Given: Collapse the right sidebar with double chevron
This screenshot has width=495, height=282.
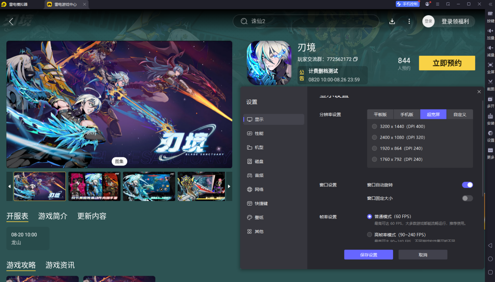Looking at the screenshot, I should pyautogui.click(x=490, y=4).
